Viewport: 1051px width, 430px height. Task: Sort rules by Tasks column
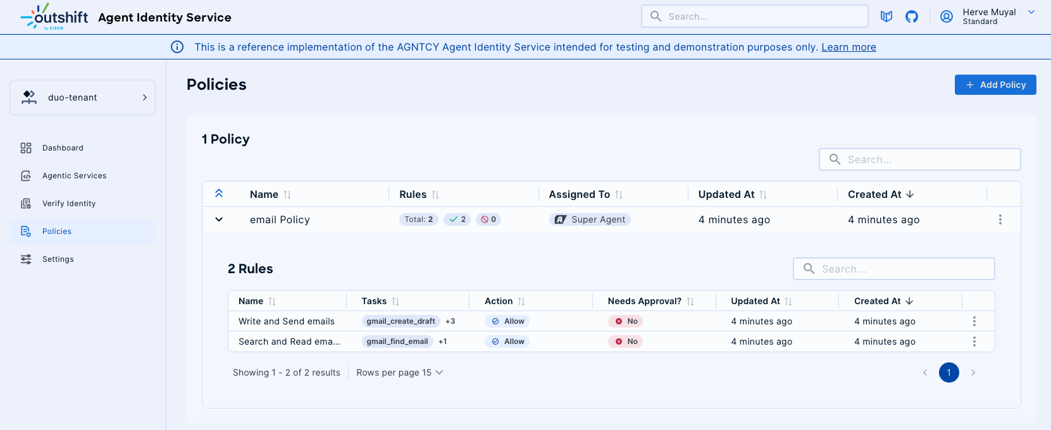395,302
